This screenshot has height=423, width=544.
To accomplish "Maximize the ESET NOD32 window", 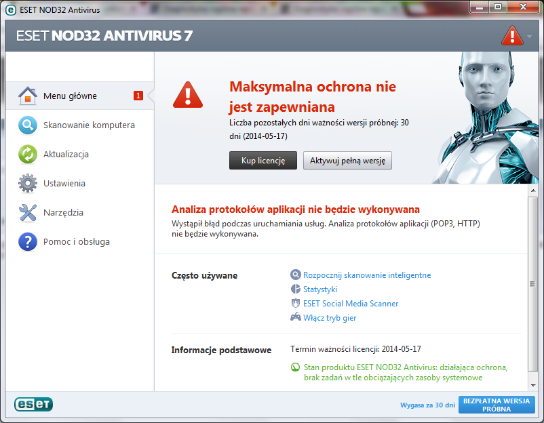I will [498, 7].
